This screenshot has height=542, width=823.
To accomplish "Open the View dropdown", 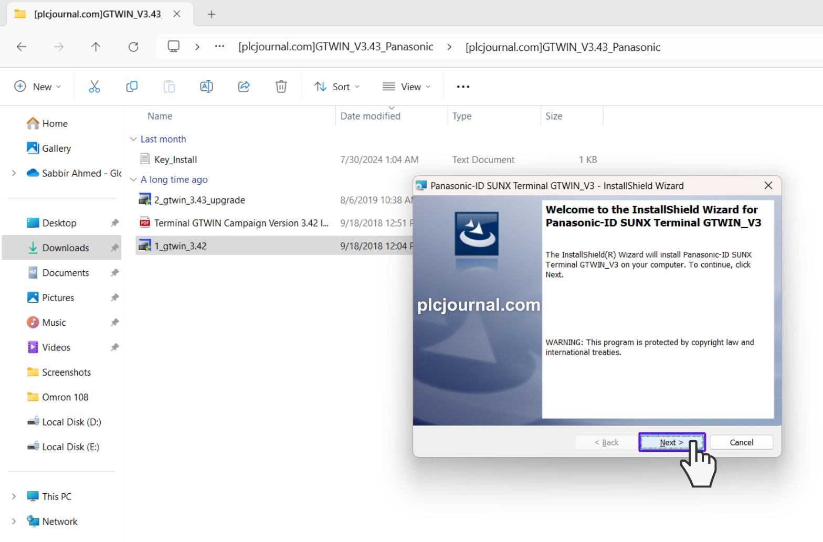I will tap(407, 87).
